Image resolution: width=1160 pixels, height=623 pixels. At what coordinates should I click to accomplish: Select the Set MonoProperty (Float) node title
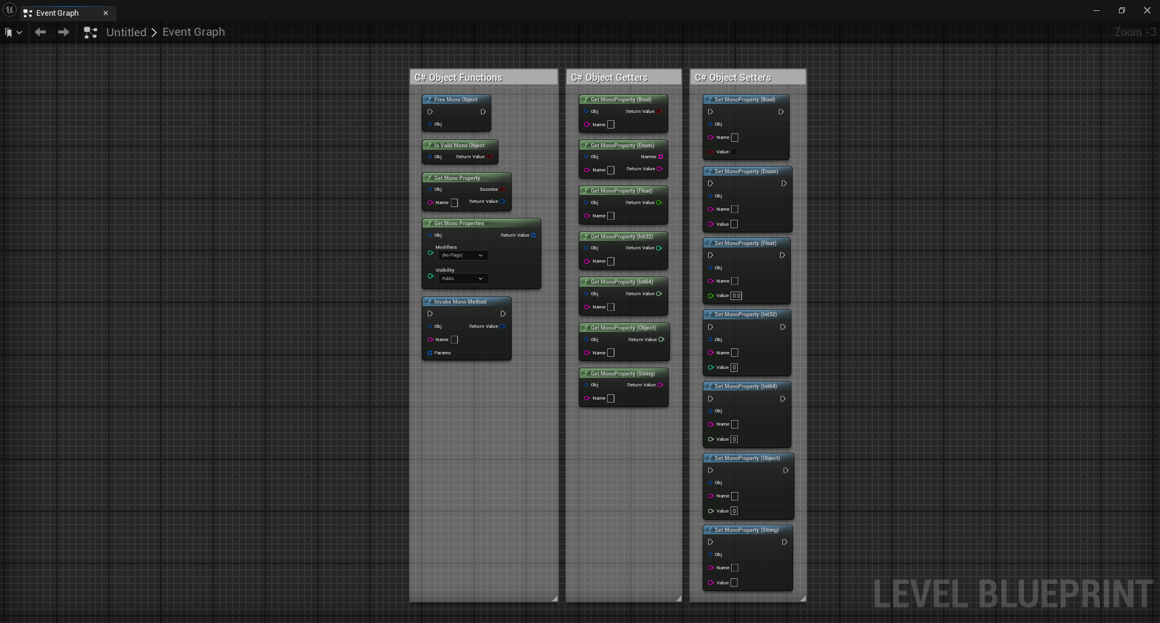746,243
